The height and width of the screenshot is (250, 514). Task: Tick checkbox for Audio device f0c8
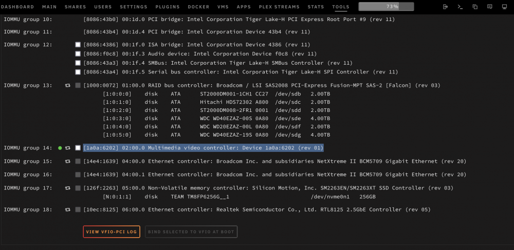78,54
